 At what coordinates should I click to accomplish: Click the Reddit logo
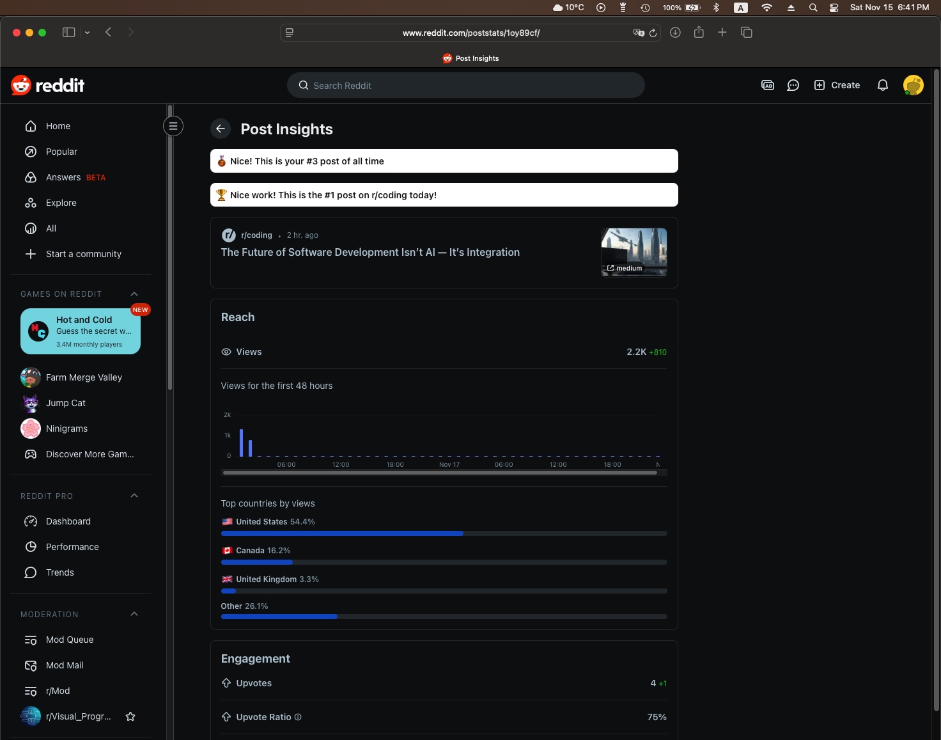48,85
